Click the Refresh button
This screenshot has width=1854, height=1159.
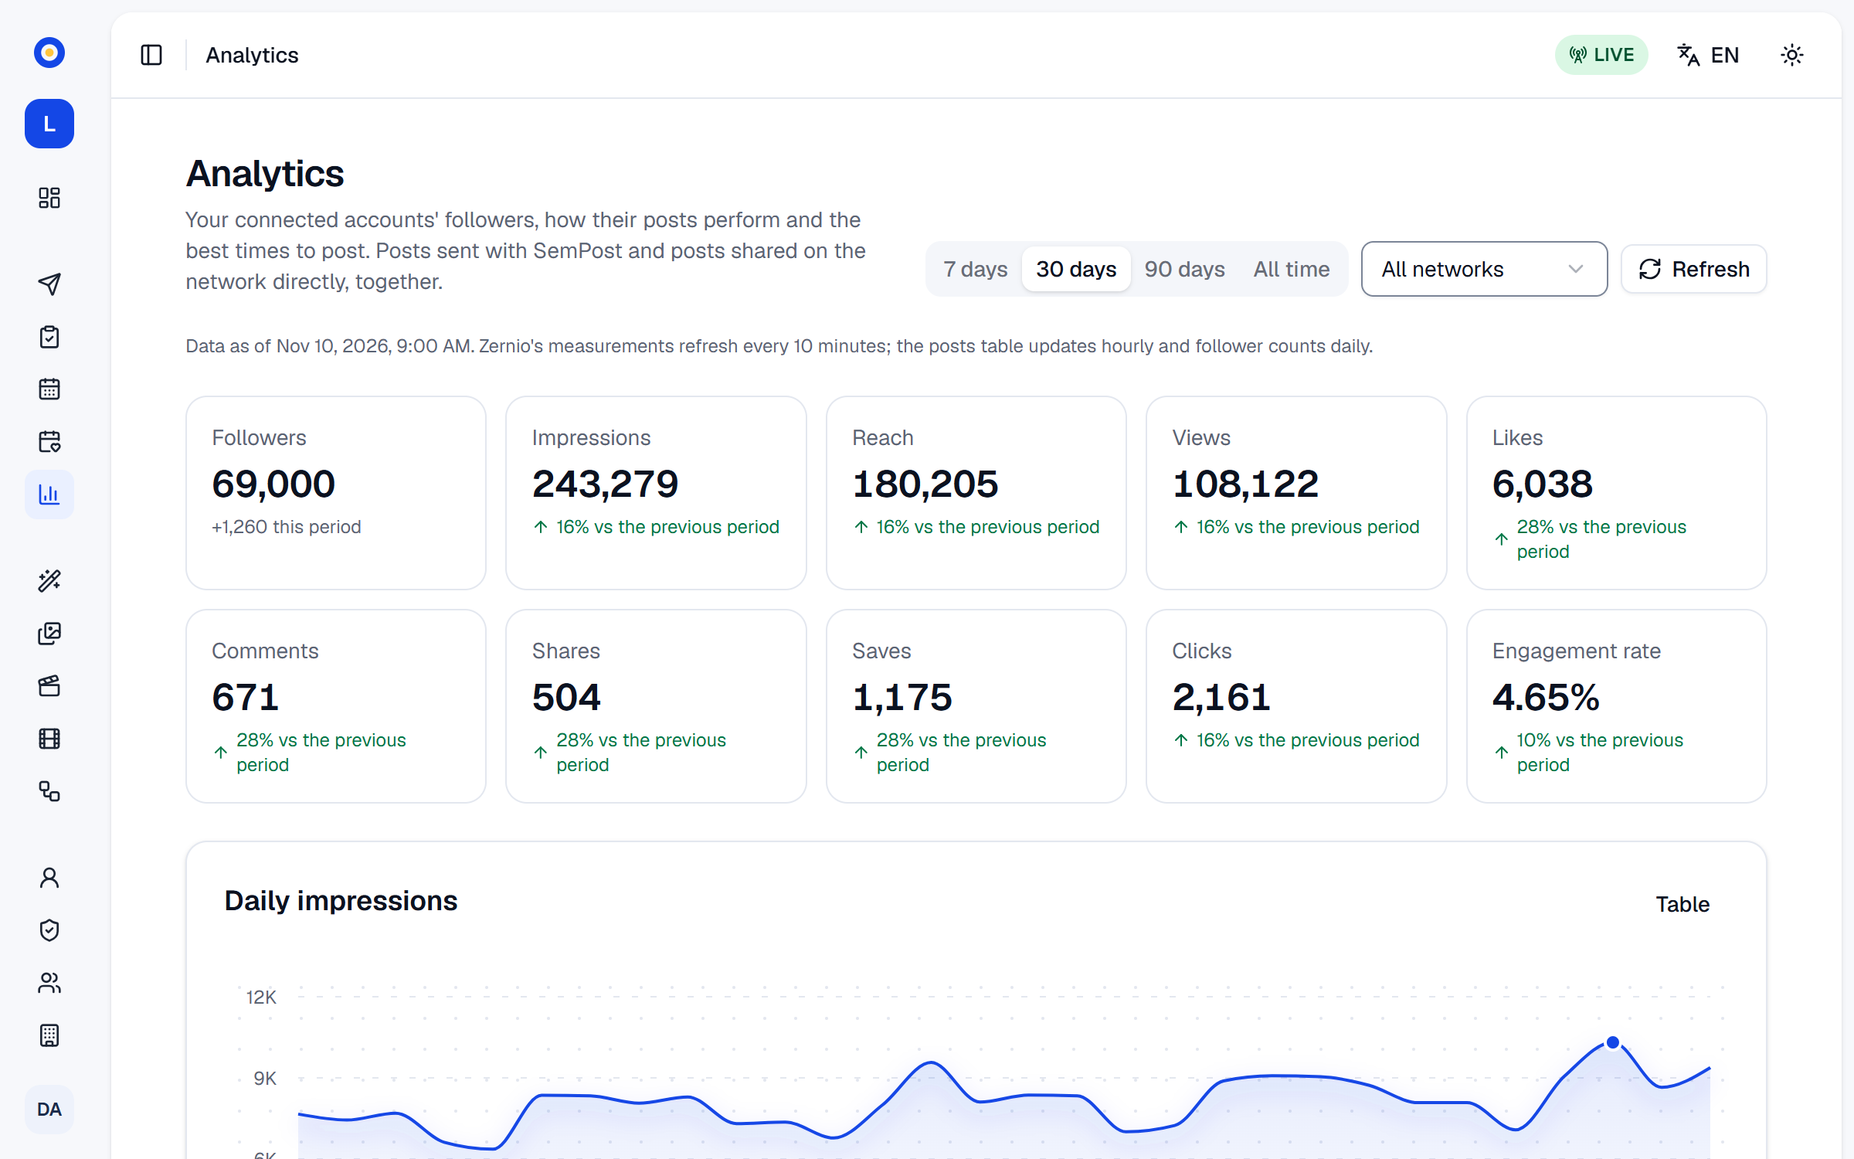pos(1693,269)
